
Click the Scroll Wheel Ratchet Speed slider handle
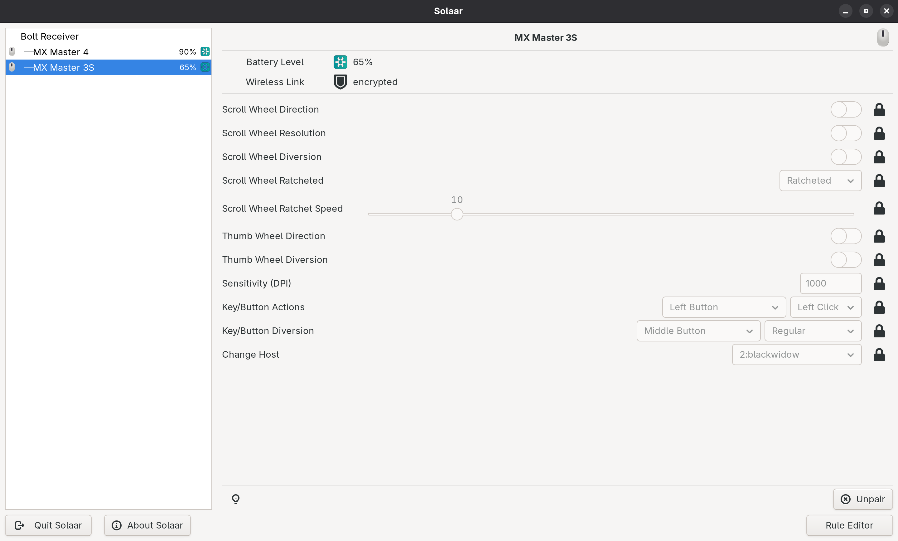457,214
